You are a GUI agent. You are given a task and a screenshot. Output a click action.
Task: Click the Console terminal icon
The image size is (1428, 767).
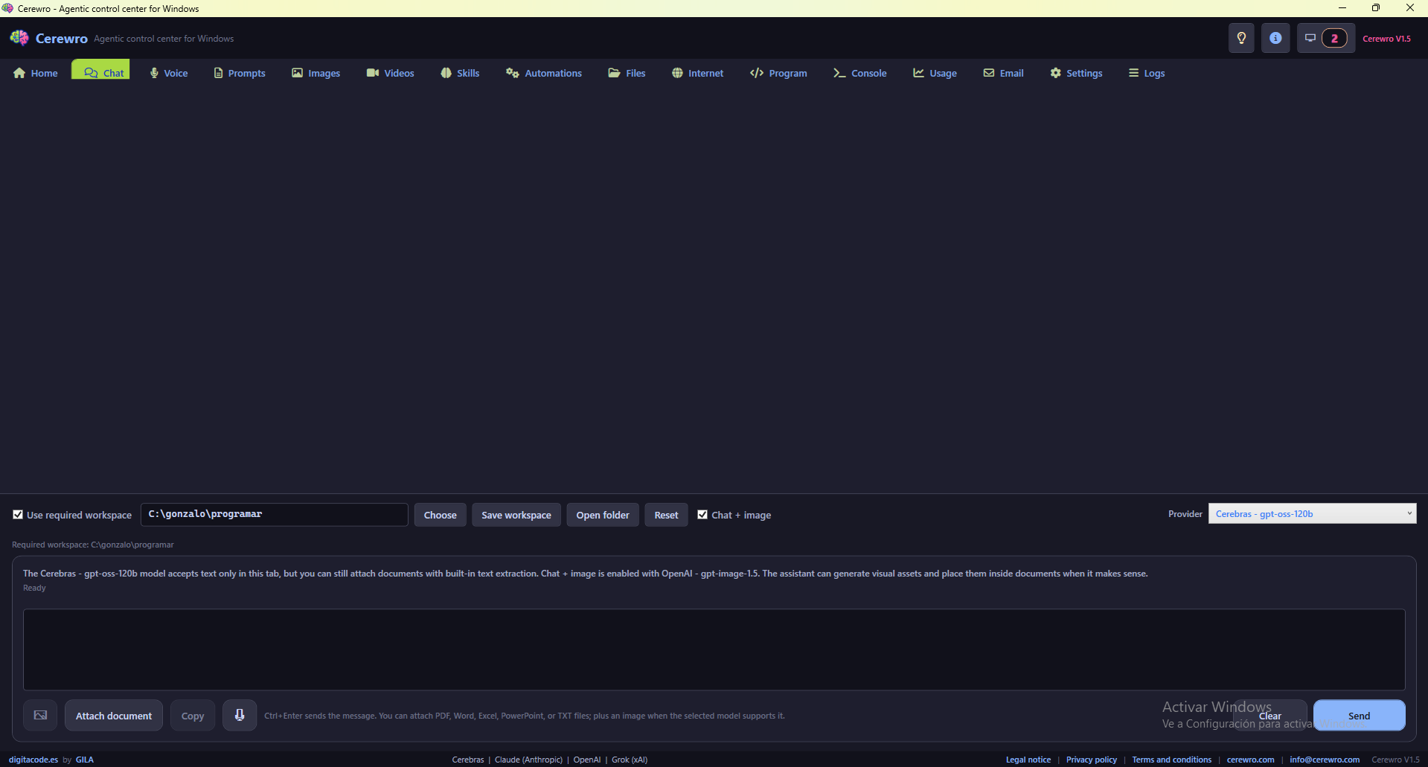839,73
